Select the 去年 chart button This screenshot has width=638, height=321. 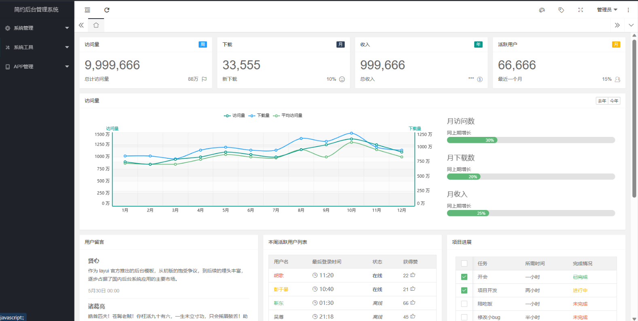point(602,101)
